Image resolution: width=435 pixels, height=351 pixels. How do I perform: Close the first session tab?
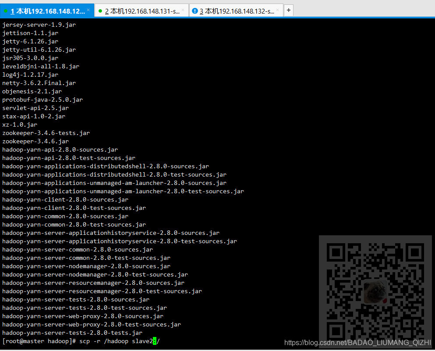tap(88, 10)
